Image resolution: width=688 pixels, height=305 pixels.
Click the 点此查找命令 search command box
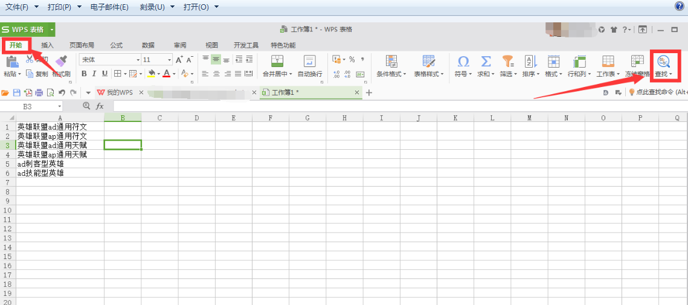[x=658, y=92]
